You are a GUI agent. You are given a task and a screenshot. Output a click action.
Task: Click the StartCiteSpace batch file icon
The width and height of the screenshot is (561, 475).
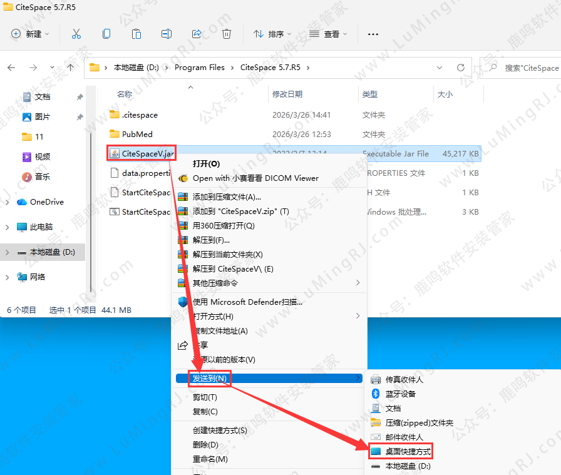pyautogui.click(x=114, y=212)
